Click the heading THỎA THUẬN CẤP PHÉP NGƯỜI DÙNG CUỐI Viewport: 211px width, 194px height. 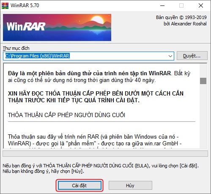click(x=66, y=115)
